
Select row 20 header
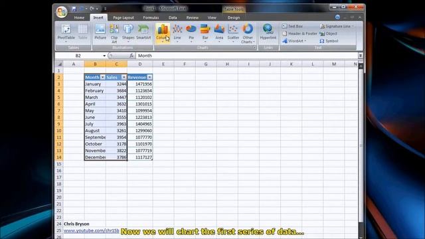click(59, 197)
